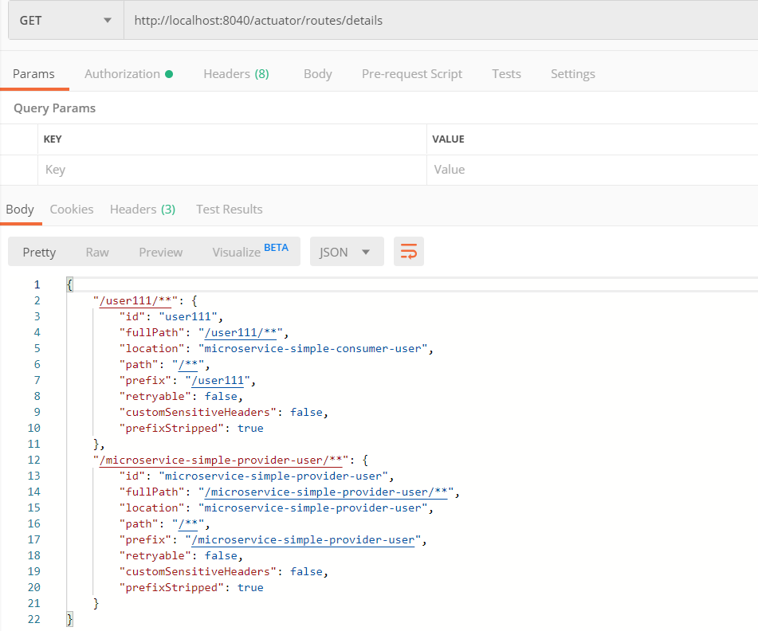Viewport: 758px width, 631px height.
Task: Click the customSensitiveHeaders false value on line 9
Action: pyautogui.click(x=307, y=412)
